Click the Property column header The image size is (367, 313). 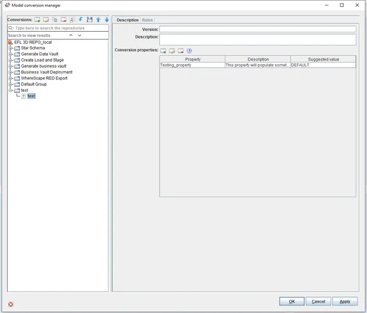(193, 59)
